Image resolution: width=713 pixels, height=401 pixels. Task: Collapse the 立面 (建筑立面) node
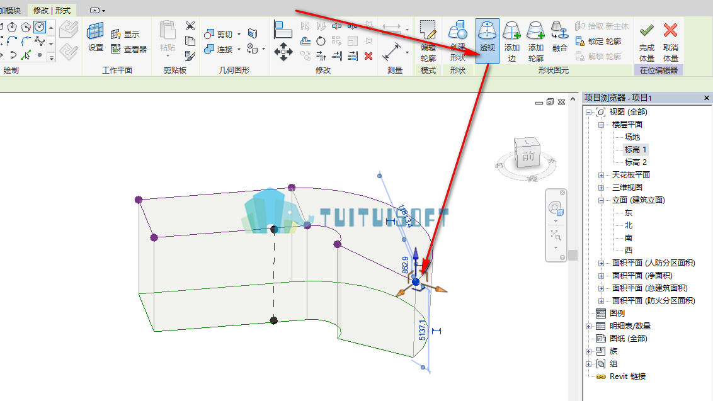point(601,200)
